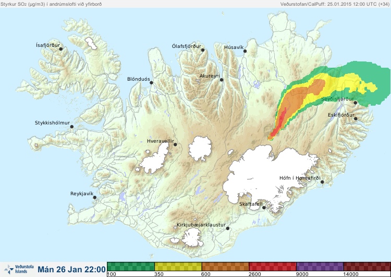391x277 pixels.
Task: Click the red 2600 legend swatch
Action: point(273,267)
